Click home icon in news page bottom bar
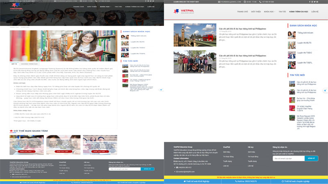This screenshot has width=328, height=184. point(185,181)
